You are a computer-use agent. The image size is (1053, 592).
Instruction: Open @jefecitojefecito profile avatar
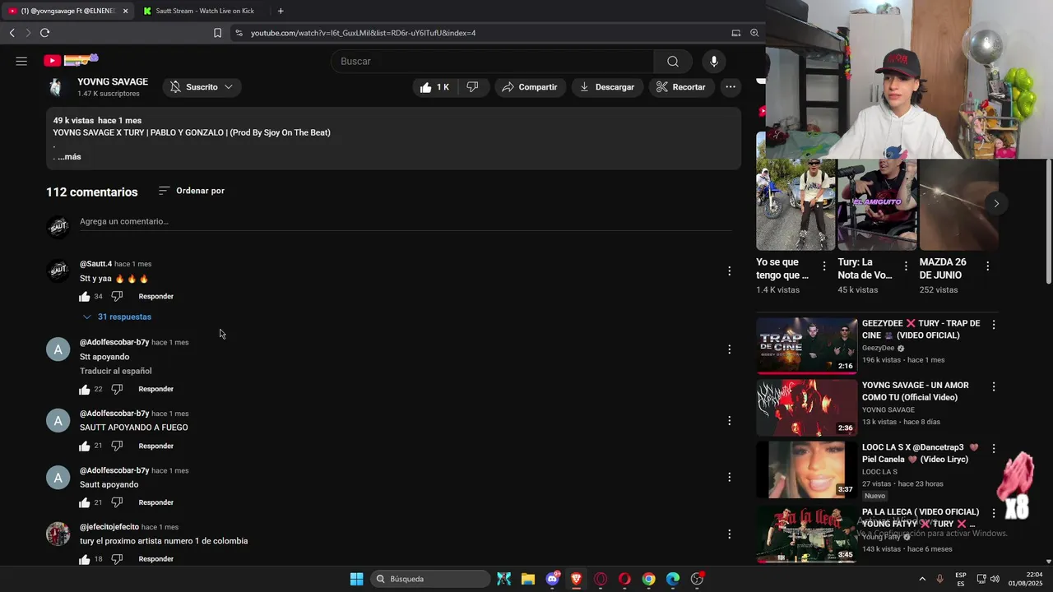coord(58,534)
